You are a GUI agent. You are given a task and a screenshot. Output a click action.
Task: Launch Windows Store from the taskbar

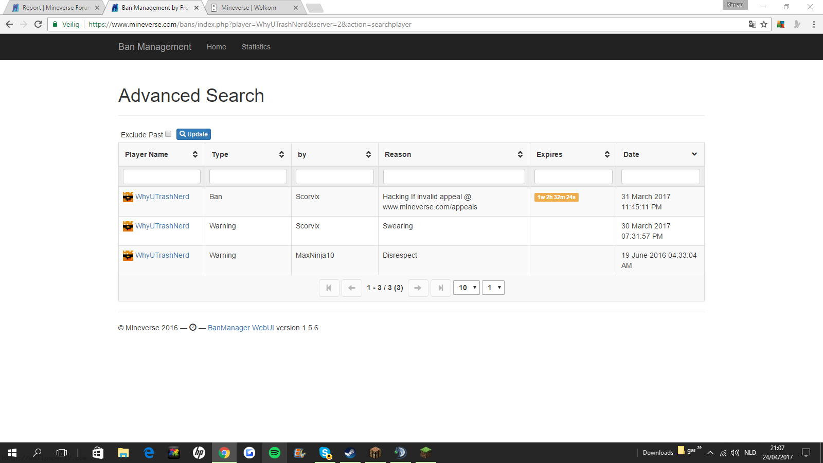(98, 453)
